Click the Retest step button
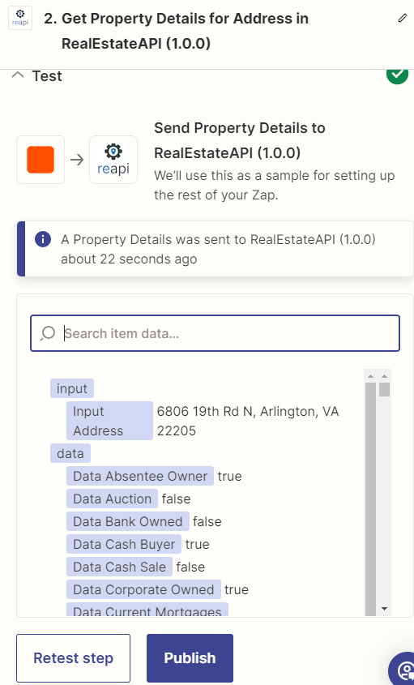 [74, 658]
